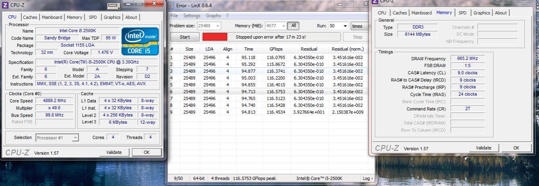Viewport: 539px width, 186px height.
Task: Select result row 9 with residual 3.927664e+001
Action: coord(268,112)
